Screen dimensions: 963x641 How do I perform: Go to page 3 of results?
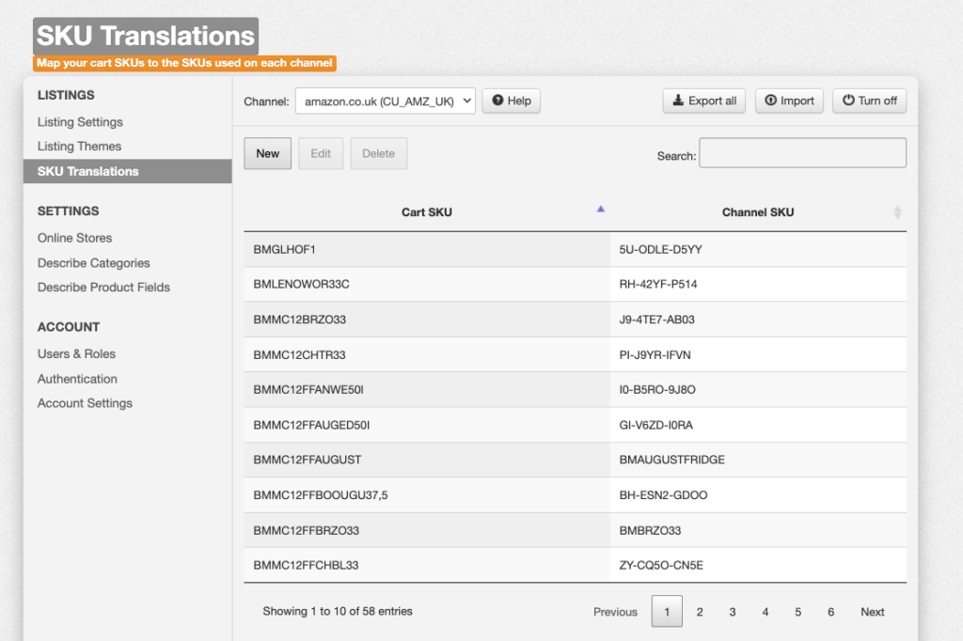(732, 612)
